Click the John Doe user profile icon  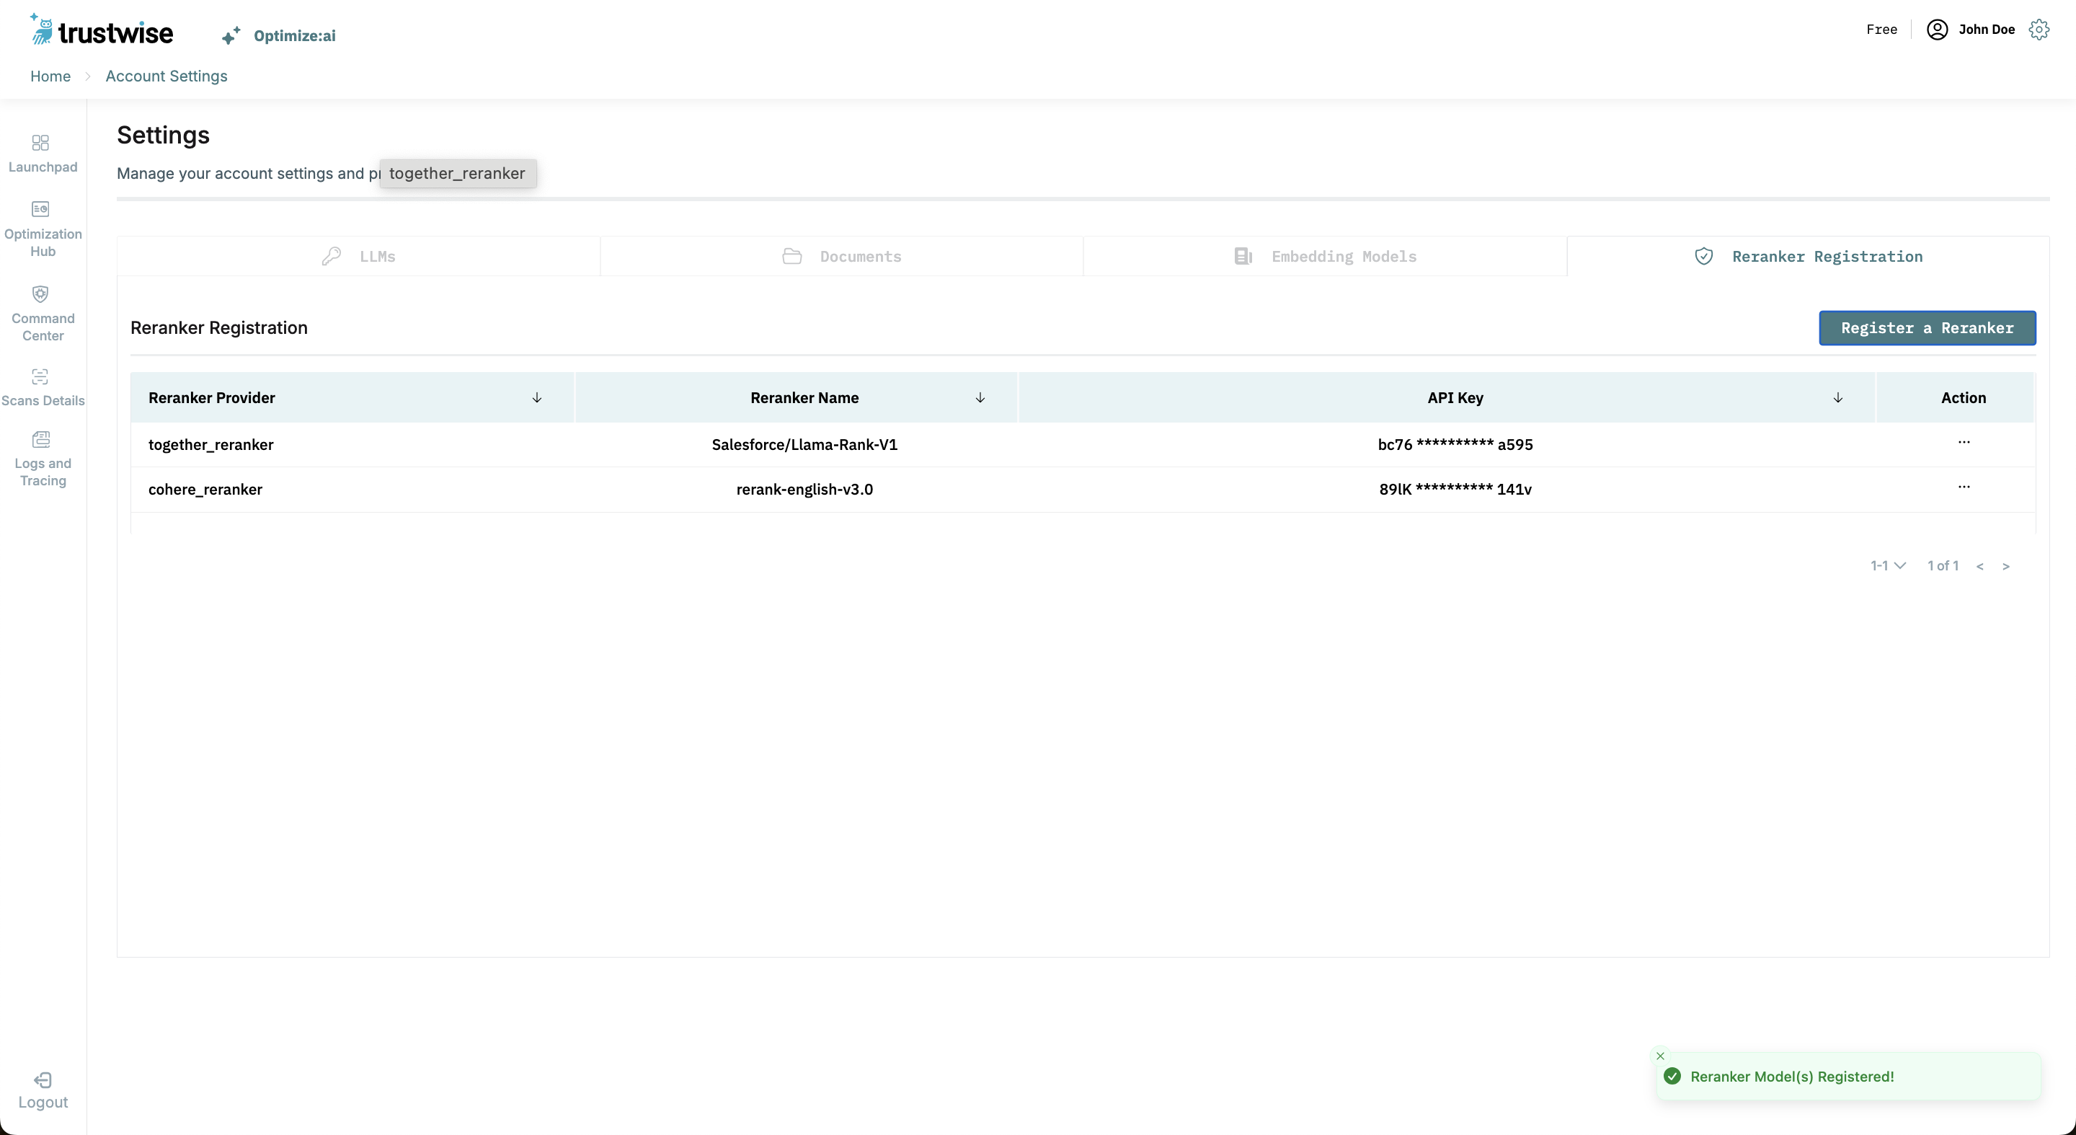1937,30
